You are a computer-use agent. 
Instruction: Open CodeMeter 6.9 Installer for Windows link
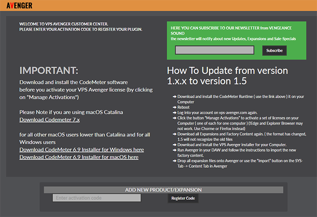82,150
